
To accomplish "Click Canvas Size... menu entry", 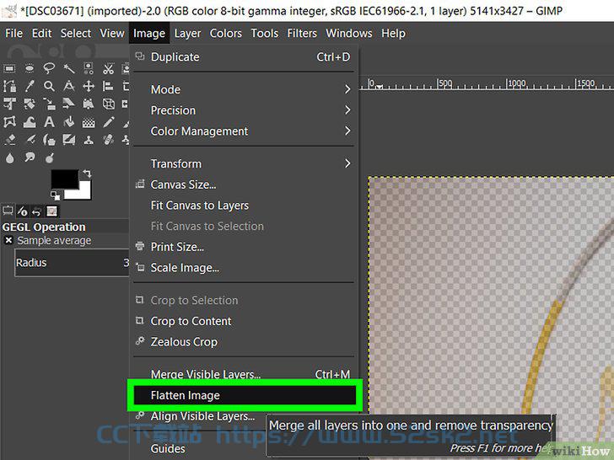I will [244, 185].
